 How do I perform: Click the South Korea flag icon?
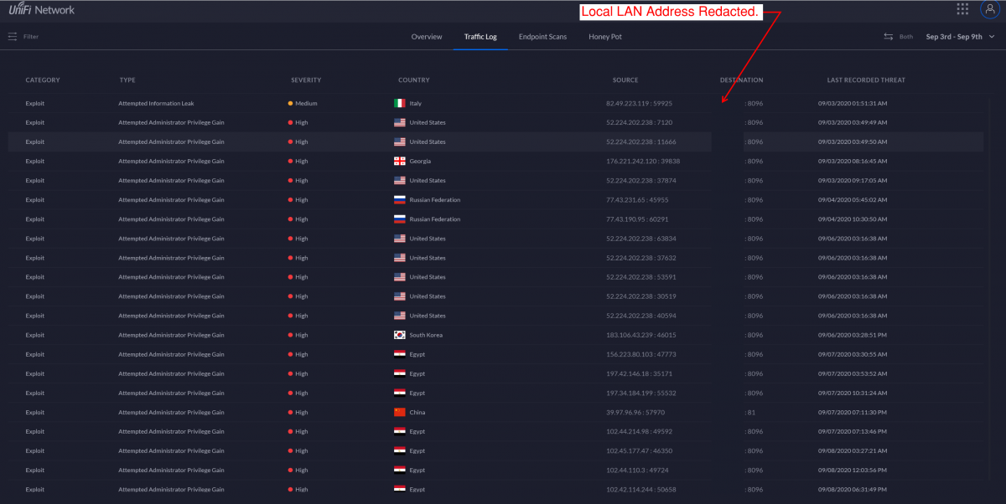pos(400,335)
